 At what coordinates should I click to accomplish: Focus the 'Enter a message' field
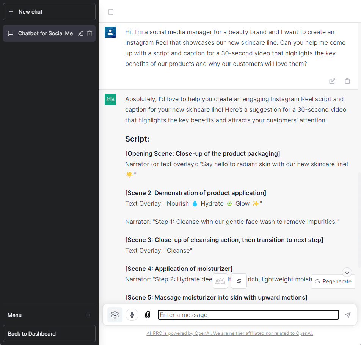248,315
